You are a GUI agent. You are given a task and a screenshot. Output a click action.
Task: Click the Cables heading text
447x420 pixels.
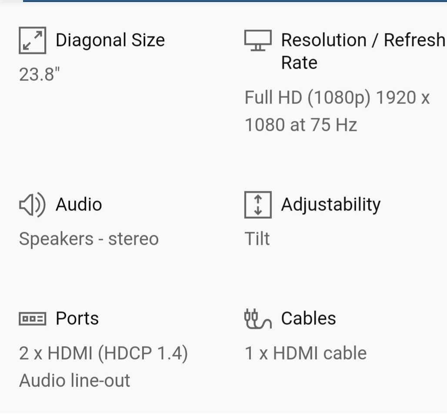(308, 318)
